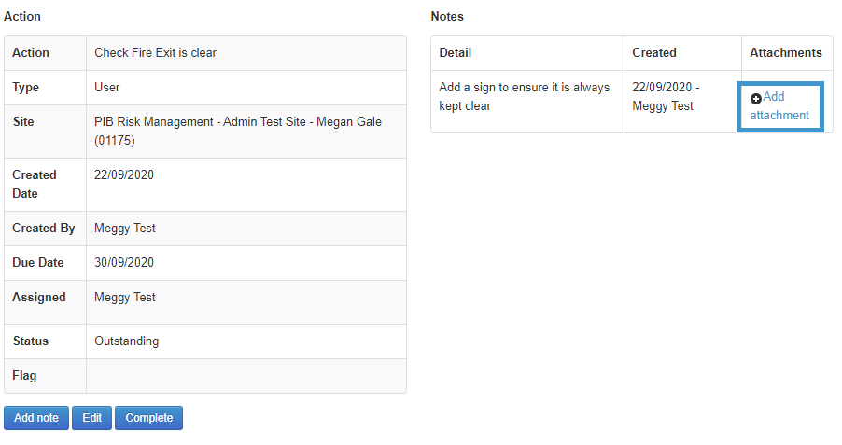842x445 pixels.
Task: Click the Created column header in Notes
Action: click(x=654, y=52)
